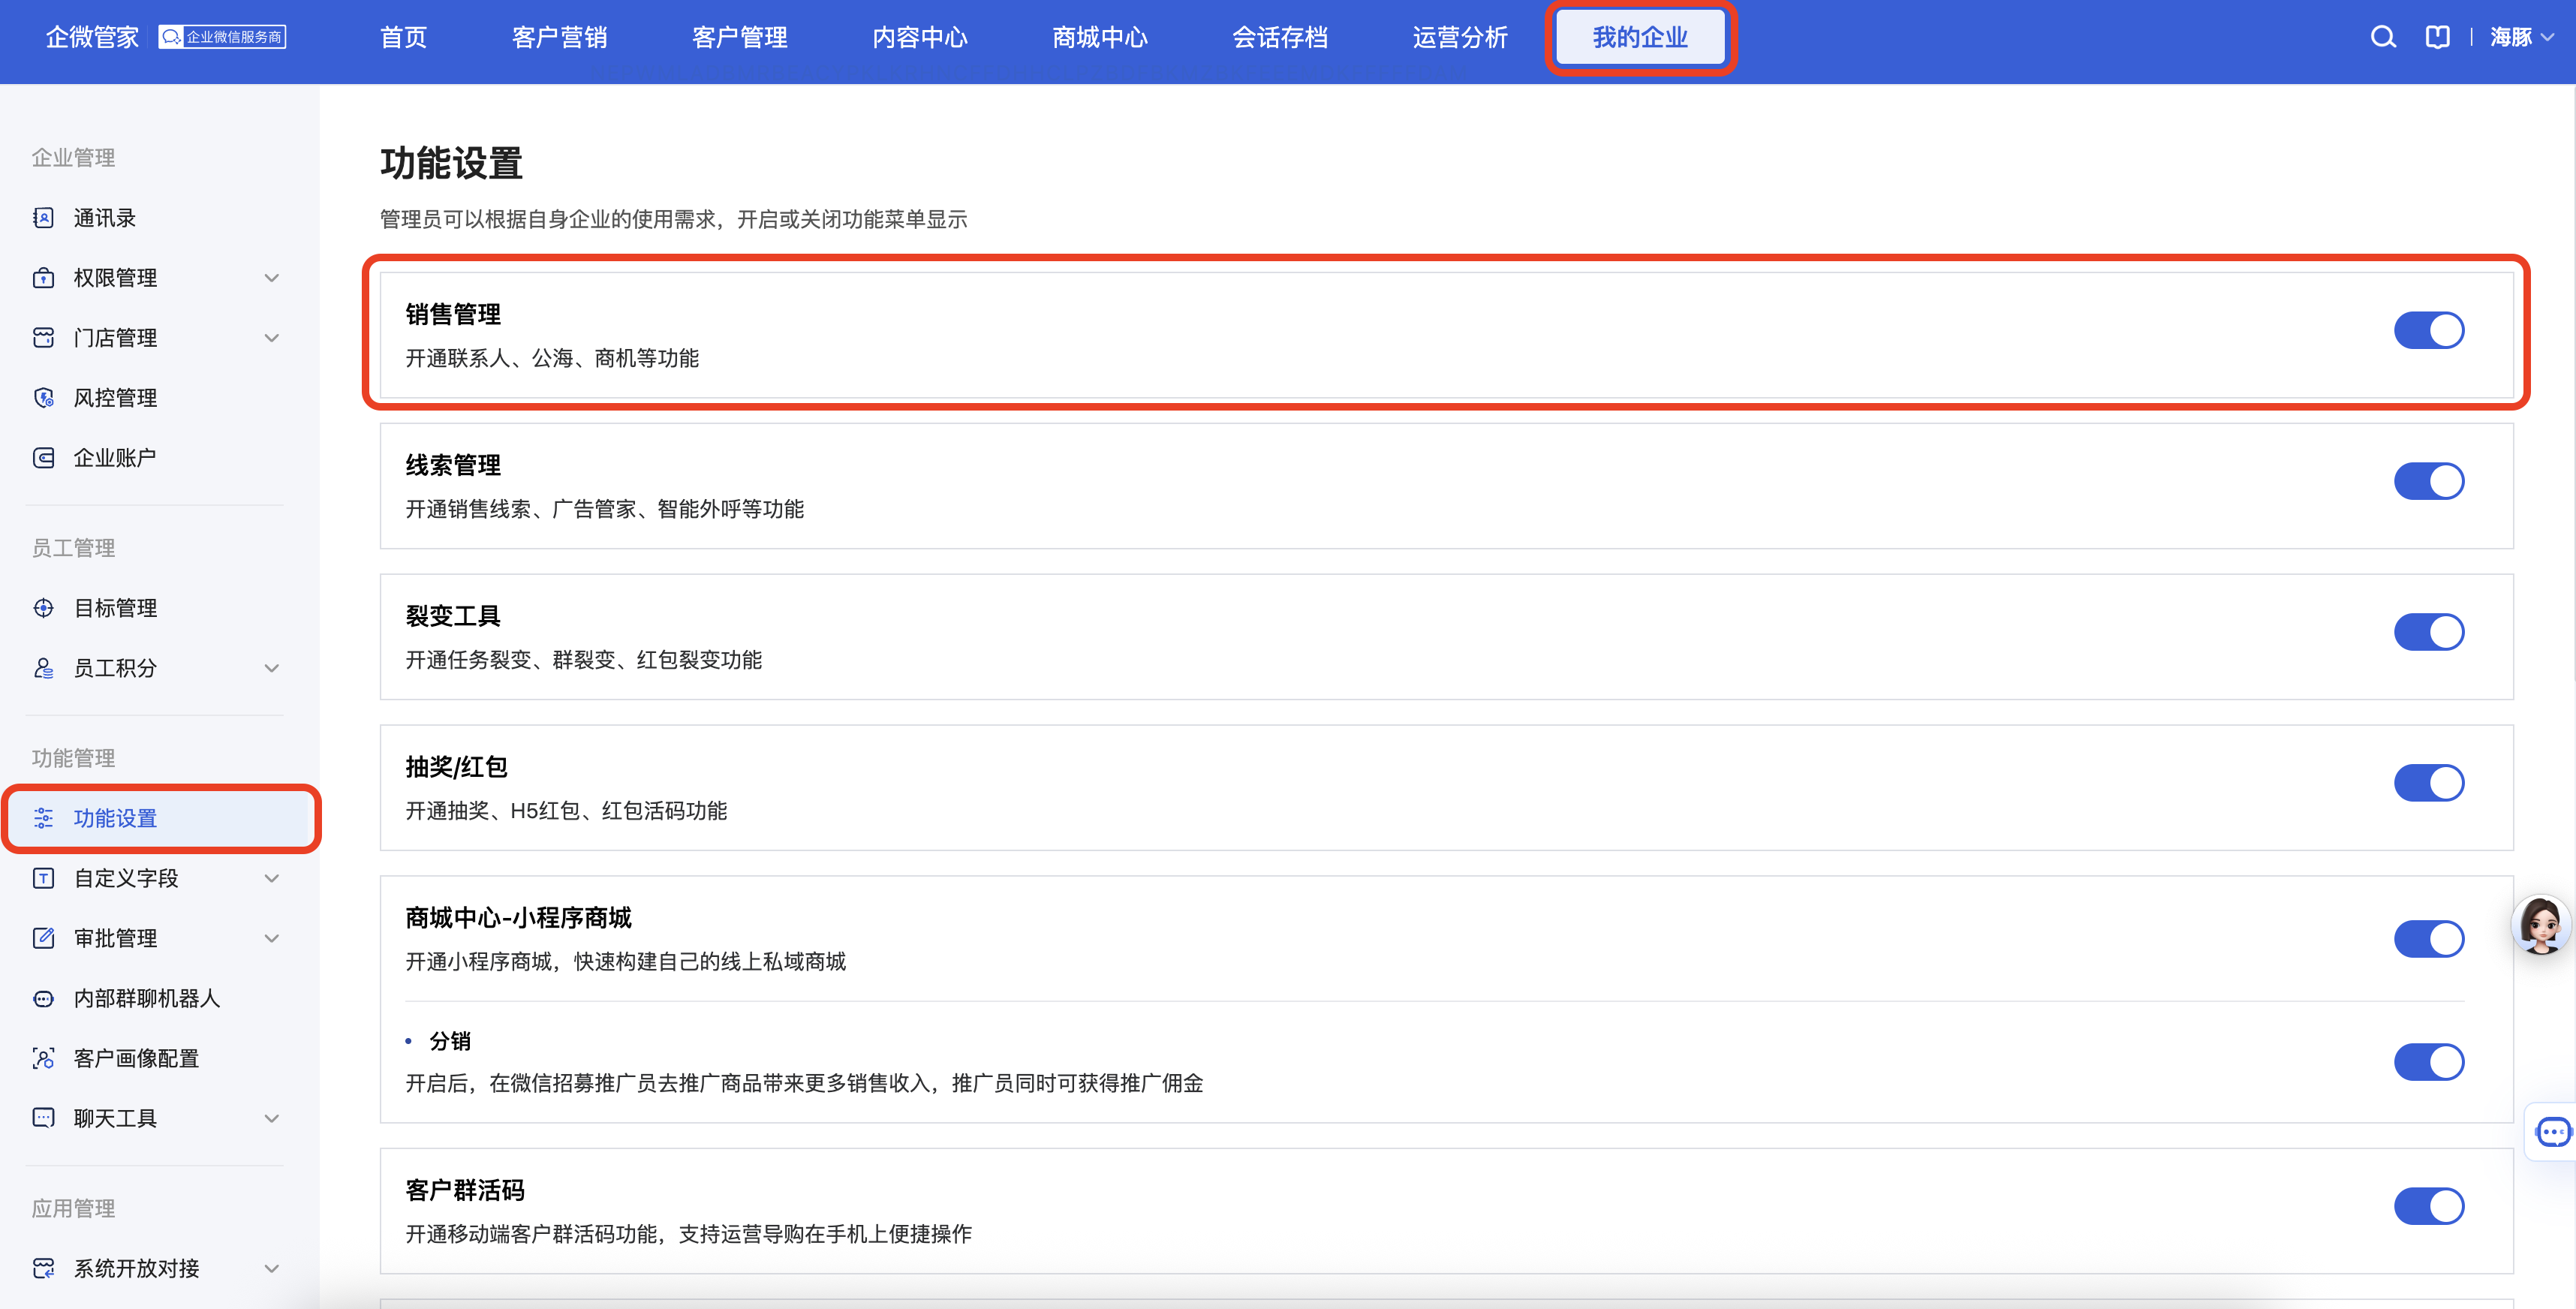2576x1309 pixels.
Task: Expand the 权限管理 chevron
Action: (271, 278)
